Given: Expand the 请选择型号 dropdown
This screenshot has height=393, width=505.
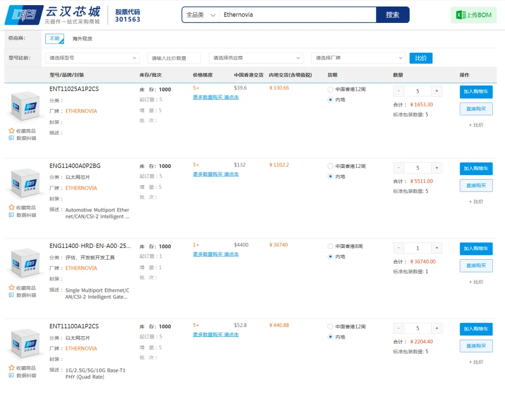Looking at the screenshot, I should 92,58.
